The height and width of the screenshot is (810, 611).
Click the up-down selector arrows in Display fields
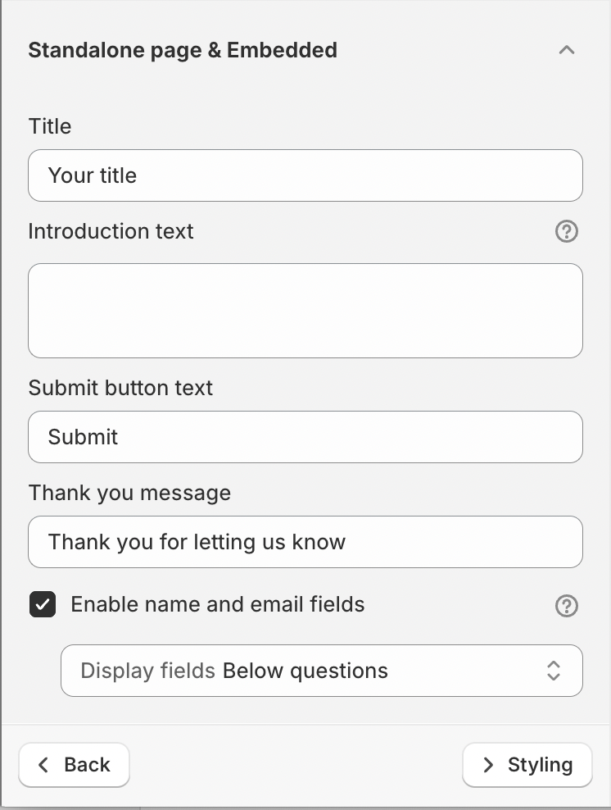coord(553,671)
